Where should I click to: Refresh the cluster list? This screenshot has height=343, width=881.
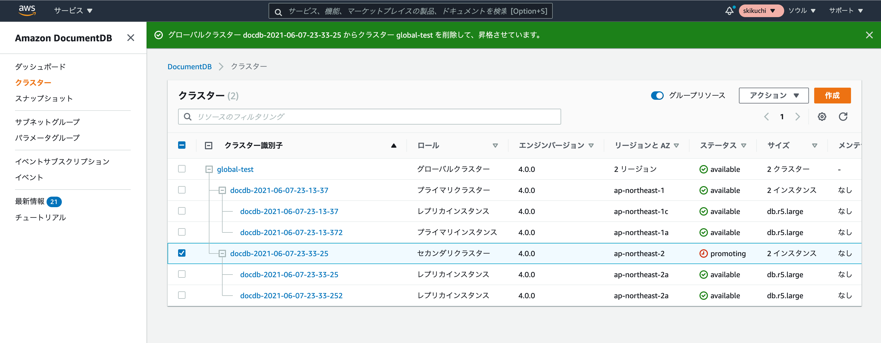[843, 116]
